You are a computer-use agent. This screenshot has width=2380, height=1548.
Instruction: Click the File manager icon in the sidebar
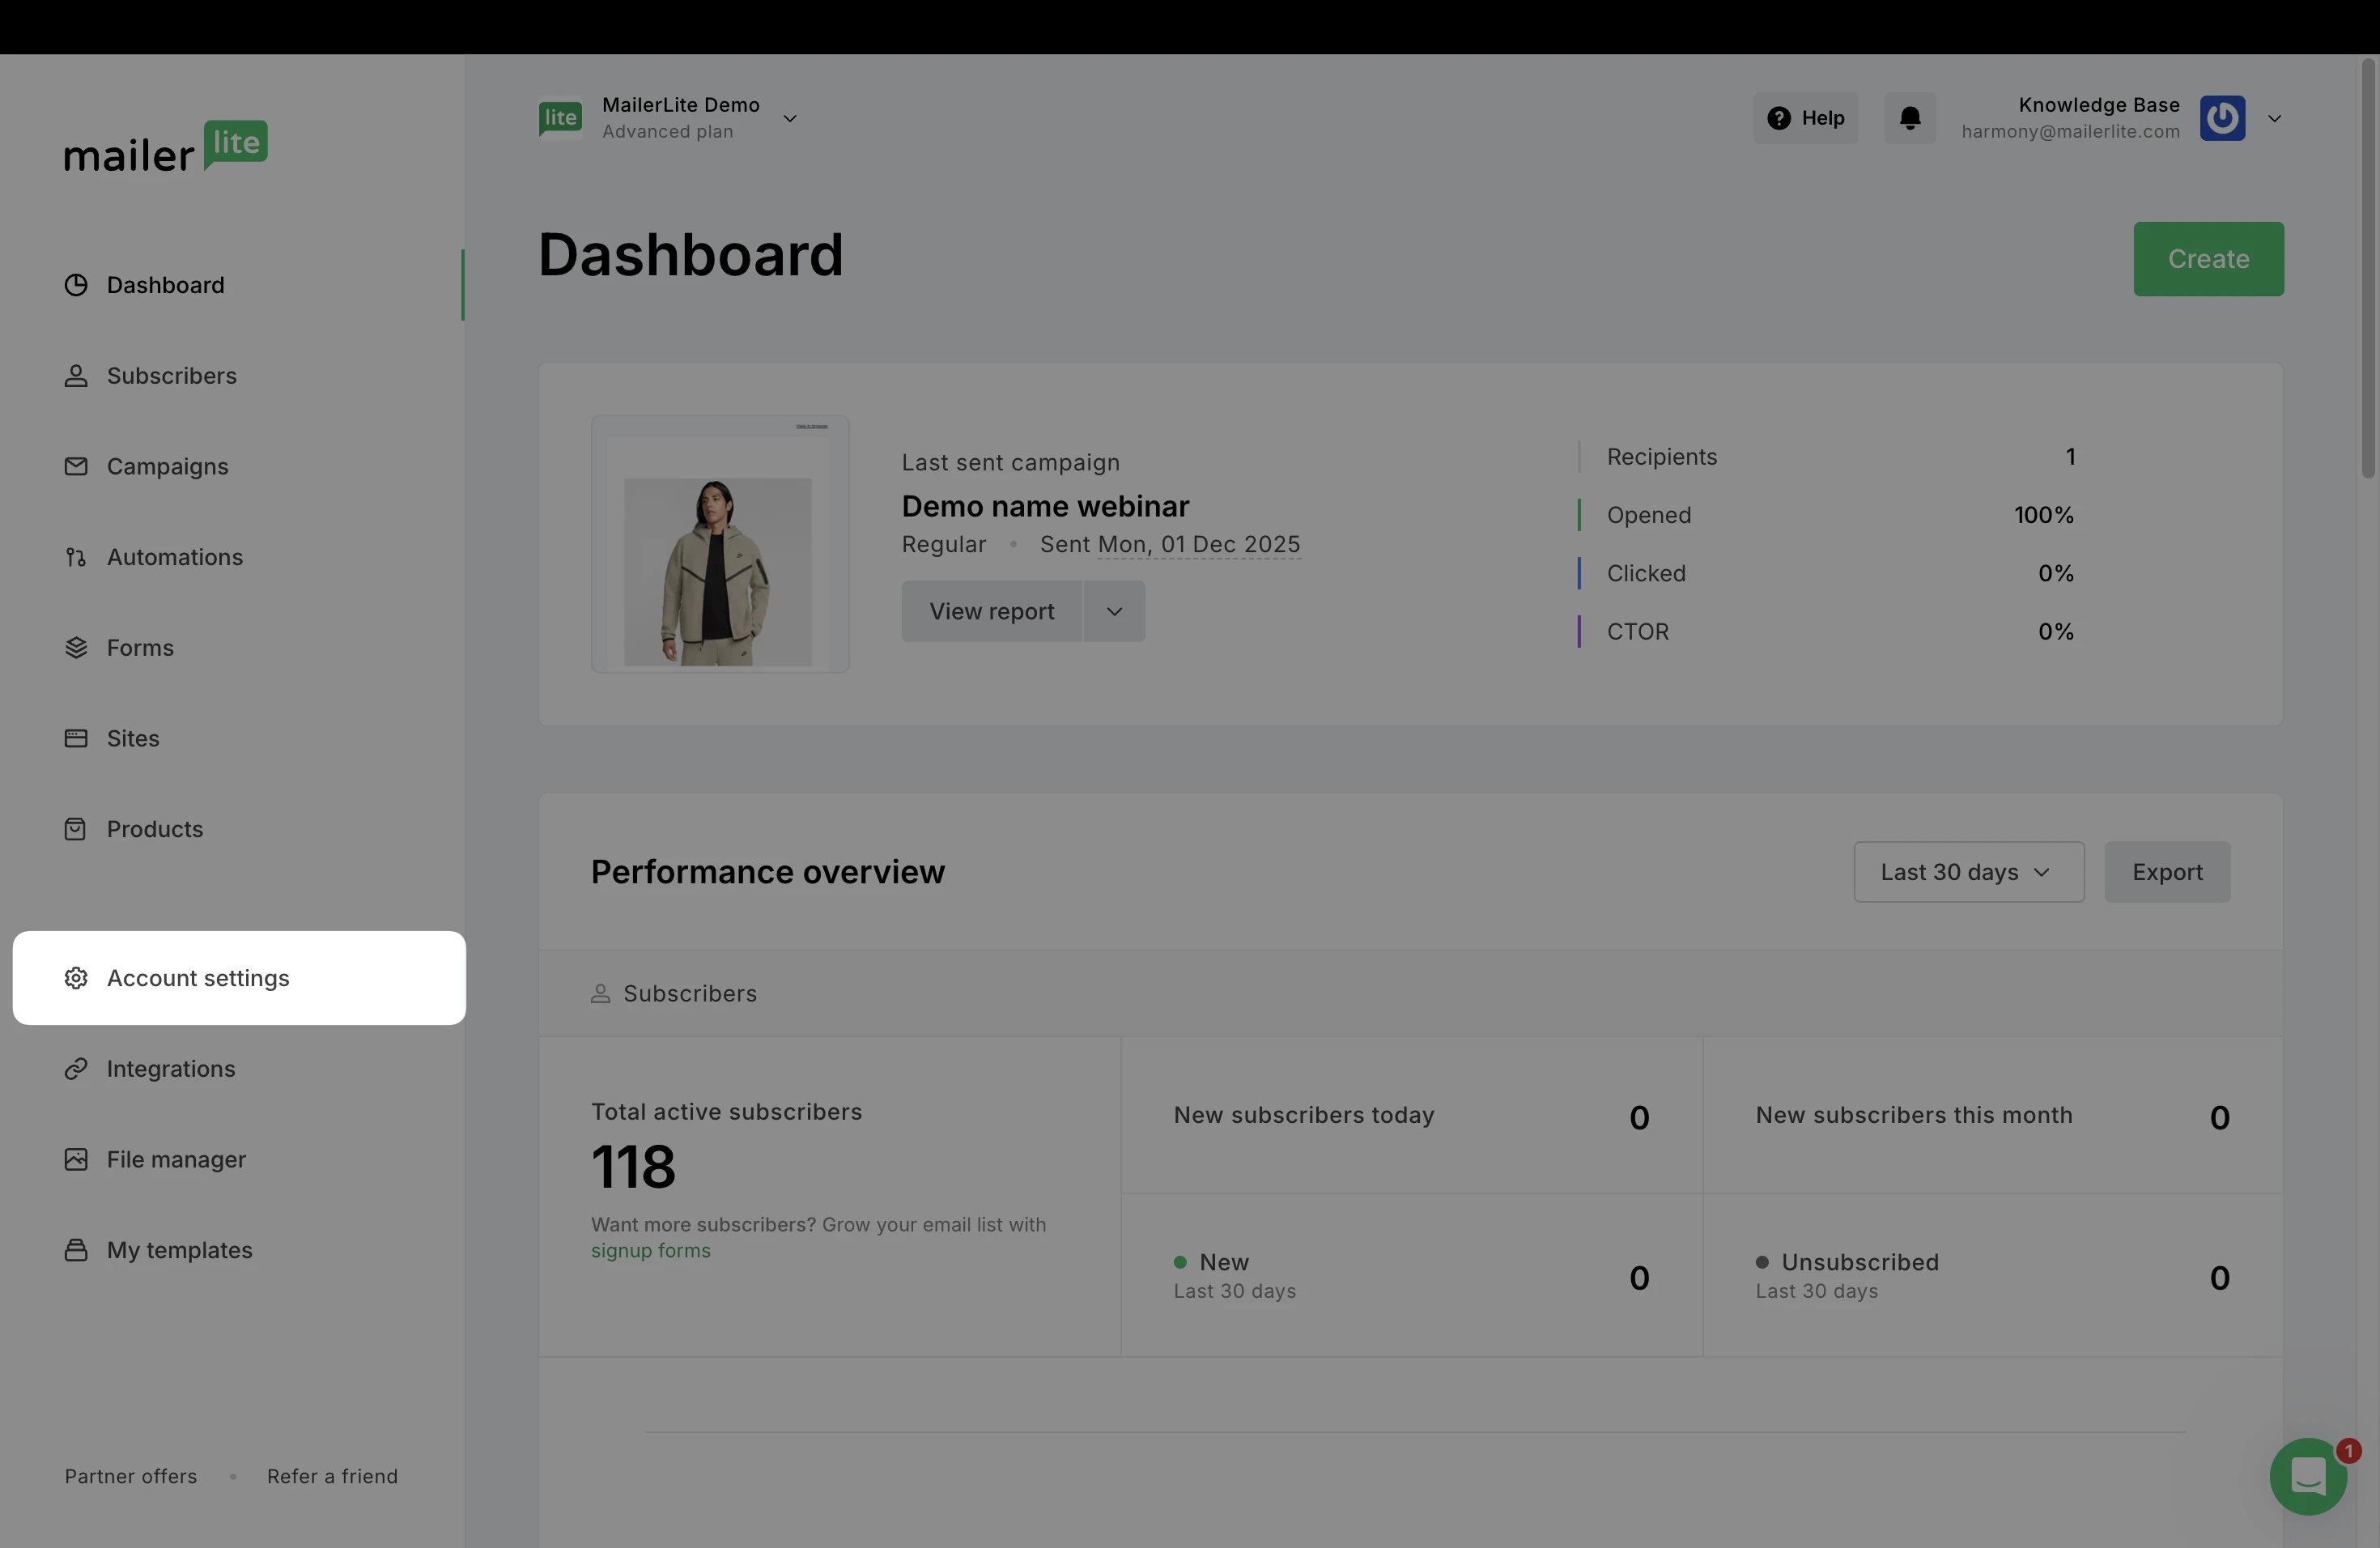coord(76,1159)
